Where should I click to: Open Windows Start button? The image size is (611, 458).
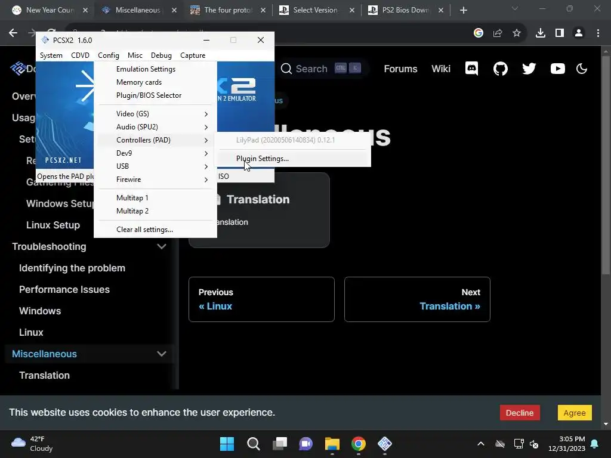point(227,444)
